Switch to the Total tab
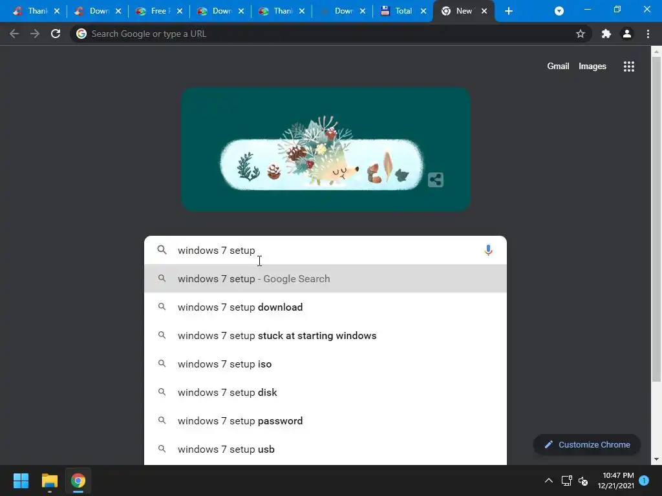Screen dimensions: 662x496 403,11
